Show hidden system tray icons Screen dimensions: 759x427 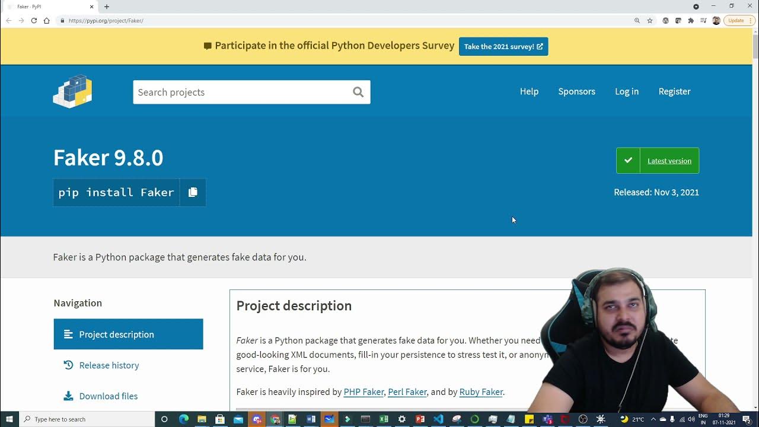click(653, 419)
